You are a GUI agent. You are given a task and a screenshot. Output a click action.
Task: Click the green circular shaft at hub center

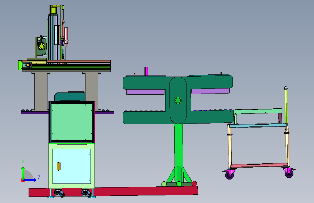coord(178,100)
